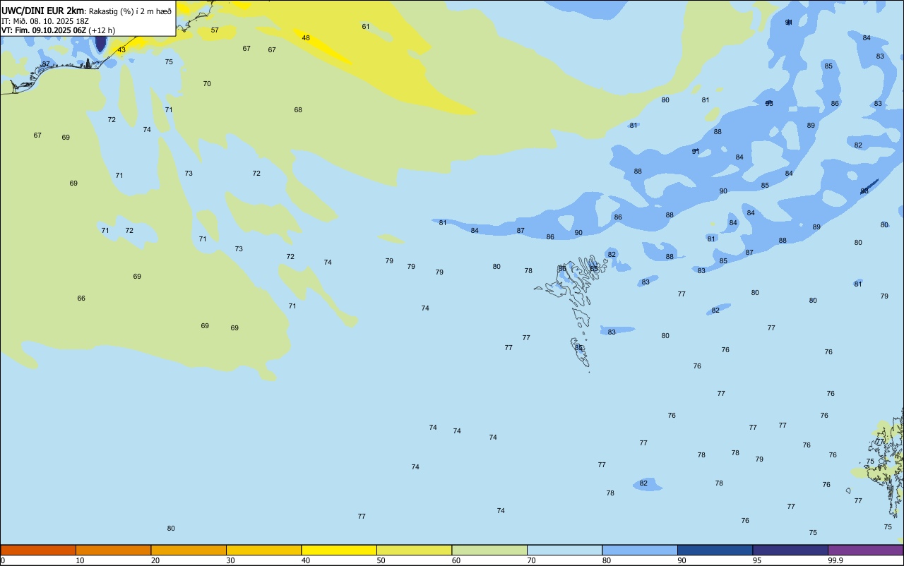Viewport: 904px width, 566px height.
Task: Select the '50' tick on the color scale
Action: 381,560
